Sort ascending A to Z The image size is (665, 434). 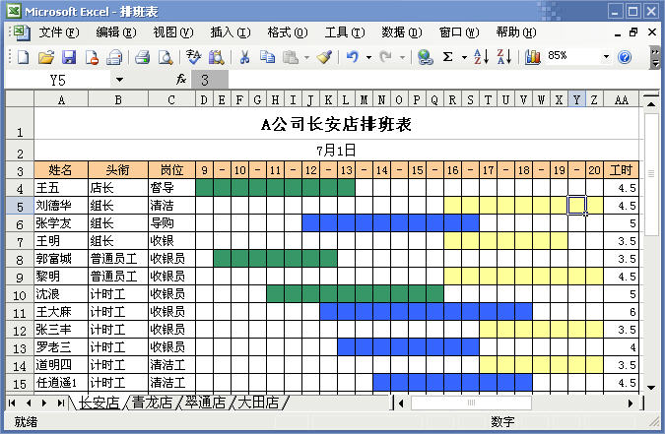[481, 57]
